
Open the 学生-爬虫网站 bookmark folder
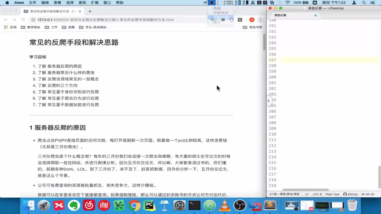[x=93, y=27]
